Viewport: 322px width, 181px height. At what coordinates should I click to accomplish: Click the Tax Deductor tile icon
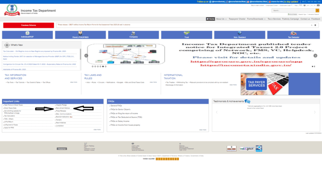point(293,33)
